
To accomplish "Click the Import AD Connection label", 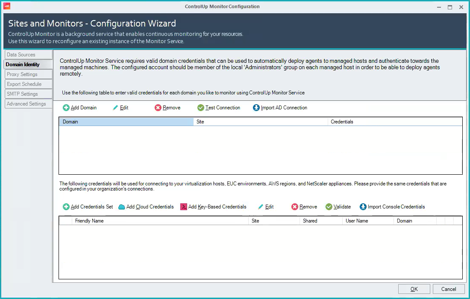I will [x=284, y=108].
